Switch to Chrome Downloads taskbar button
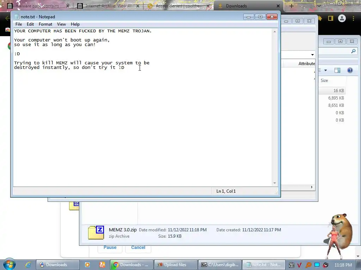 pyautogui.click(x=131, y=265)
